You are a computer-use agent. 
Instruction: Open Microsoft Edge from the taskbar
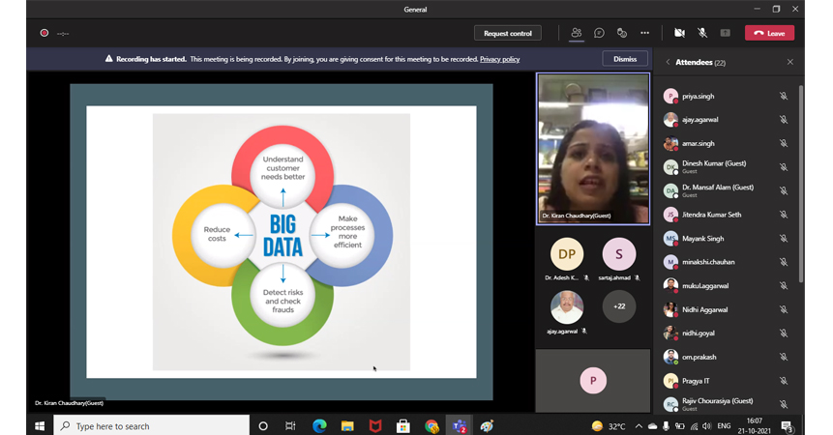pos(319,425)
